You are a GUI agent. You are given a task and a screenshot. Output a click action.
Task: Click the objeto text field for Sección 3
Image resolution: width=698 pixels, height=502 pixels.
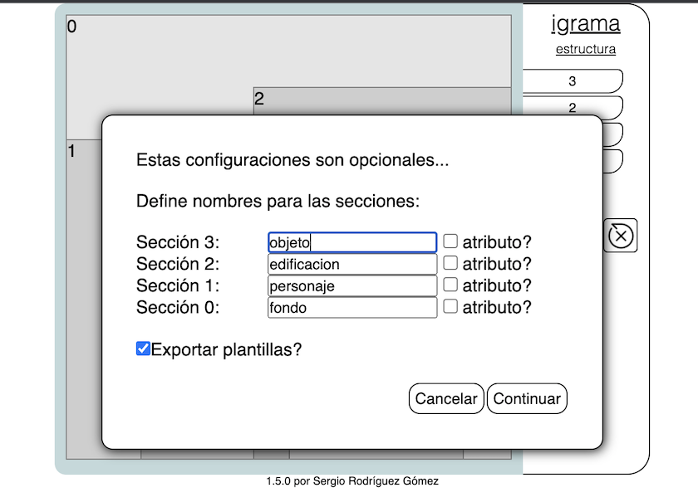(x=351, y=241)
